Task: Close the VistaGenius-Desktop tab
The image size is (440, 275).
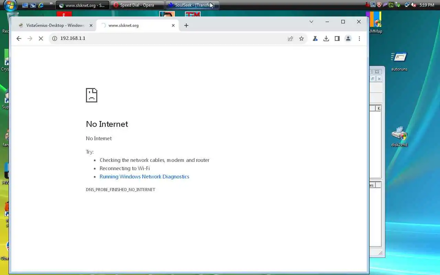Action: [x=91, y=25]
